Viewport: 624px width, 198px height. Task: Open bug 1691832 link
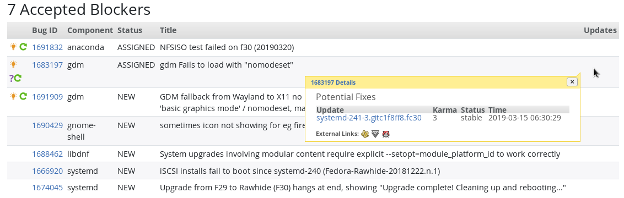click(47, 47)
